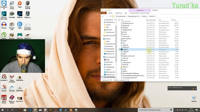Navigate to Локальный диск (C:) in address bar
The height and width of the screenshot is (112, 200).
click(x=133, y=16)
